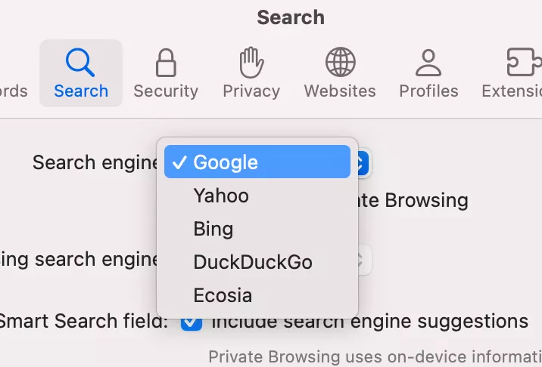
Task: Click the Security padlock icon
Action: (x=166, y=63)
